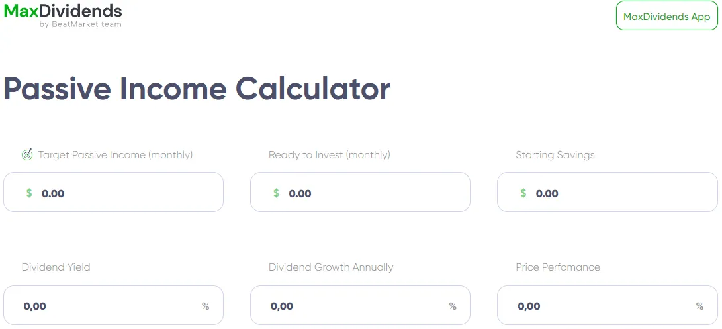Click the dollar sign in Starting Savings field

tap(523, 193)
